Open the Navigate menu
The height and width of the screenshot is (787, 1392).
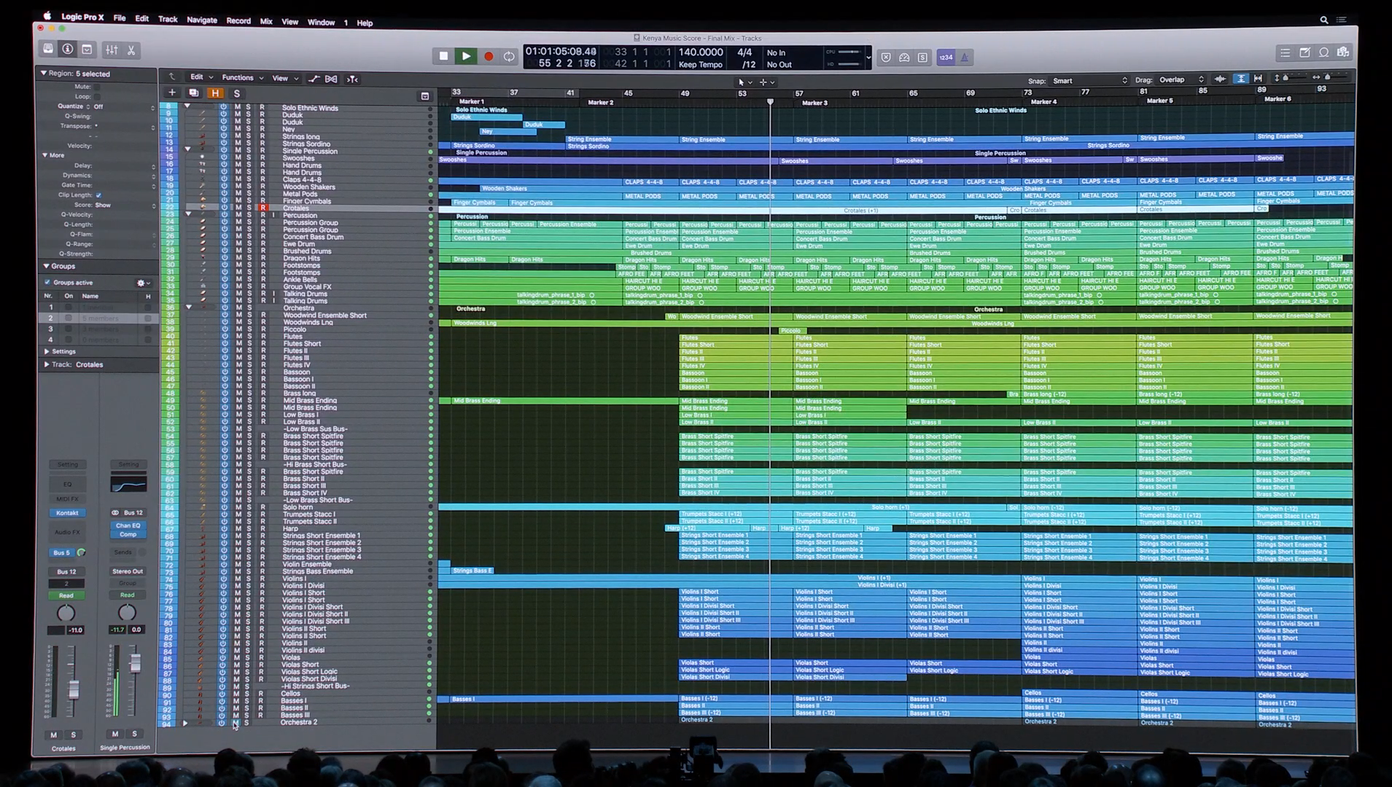point(201,20)
